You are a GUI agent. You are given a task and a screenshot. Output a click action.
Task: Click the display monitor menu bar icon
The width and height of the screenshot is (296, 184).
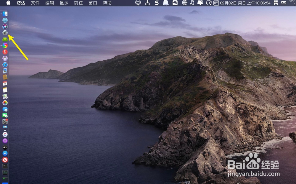200,3
